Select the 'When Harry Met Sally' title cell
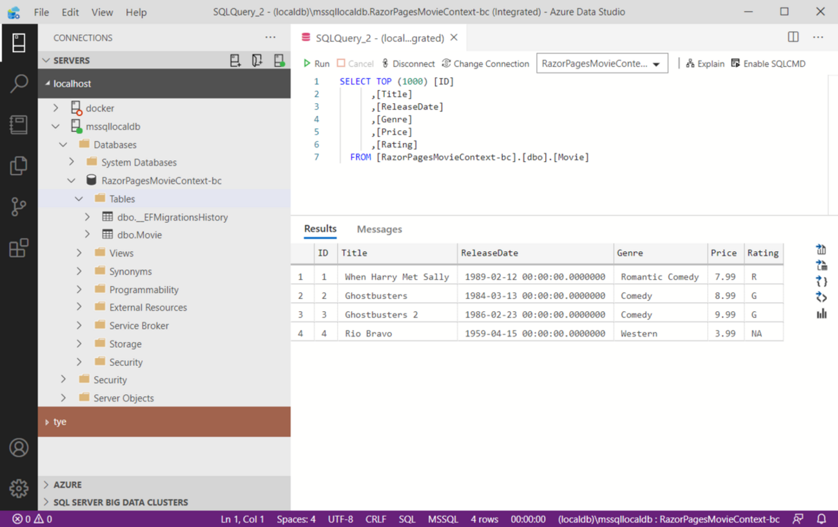Screen dimensions: 838x527 tap(397, 277)
